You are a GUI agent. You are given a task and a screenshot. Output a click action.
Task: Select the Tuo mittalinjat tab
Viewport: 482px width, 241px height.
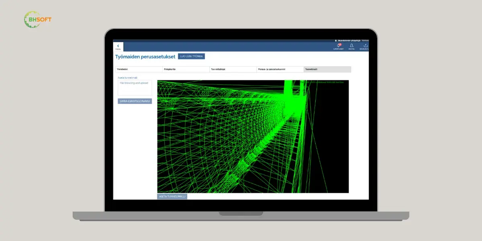click(233, 69)
